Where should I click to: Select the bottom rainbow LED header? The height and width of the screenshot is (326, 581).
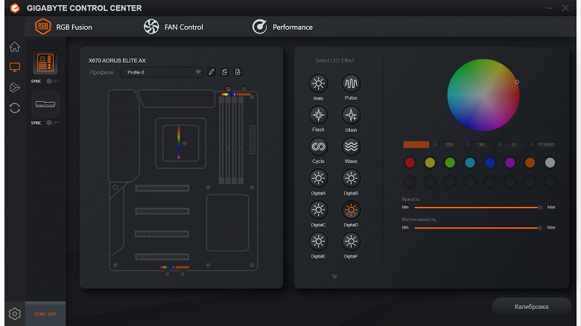point(167,267)
